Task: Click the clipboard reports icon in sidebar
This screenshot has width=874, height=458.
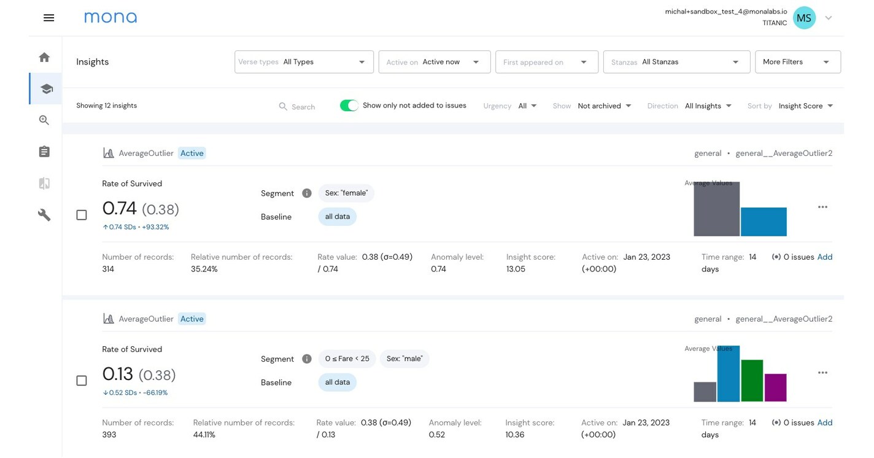Action: tap(44, 151)
